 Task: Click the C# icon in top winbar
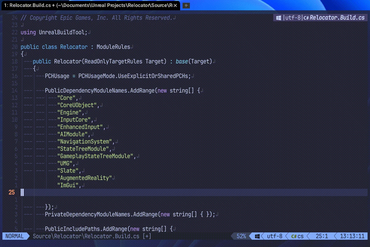306,18
